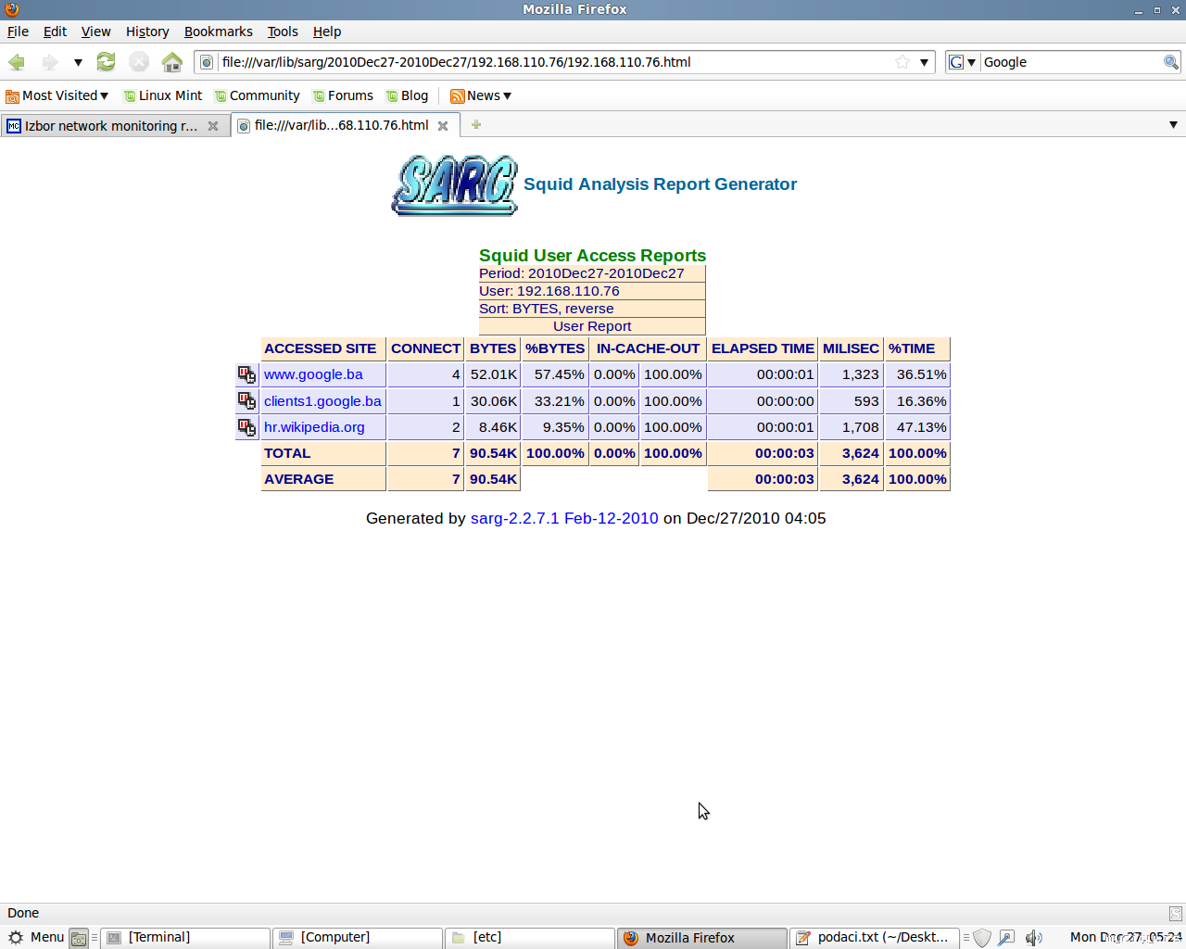The width and height of the screenshot is (1186, 949).
Task: Open a new tab with the plus button
Action: pyautogui.click(x=476, y=125)
